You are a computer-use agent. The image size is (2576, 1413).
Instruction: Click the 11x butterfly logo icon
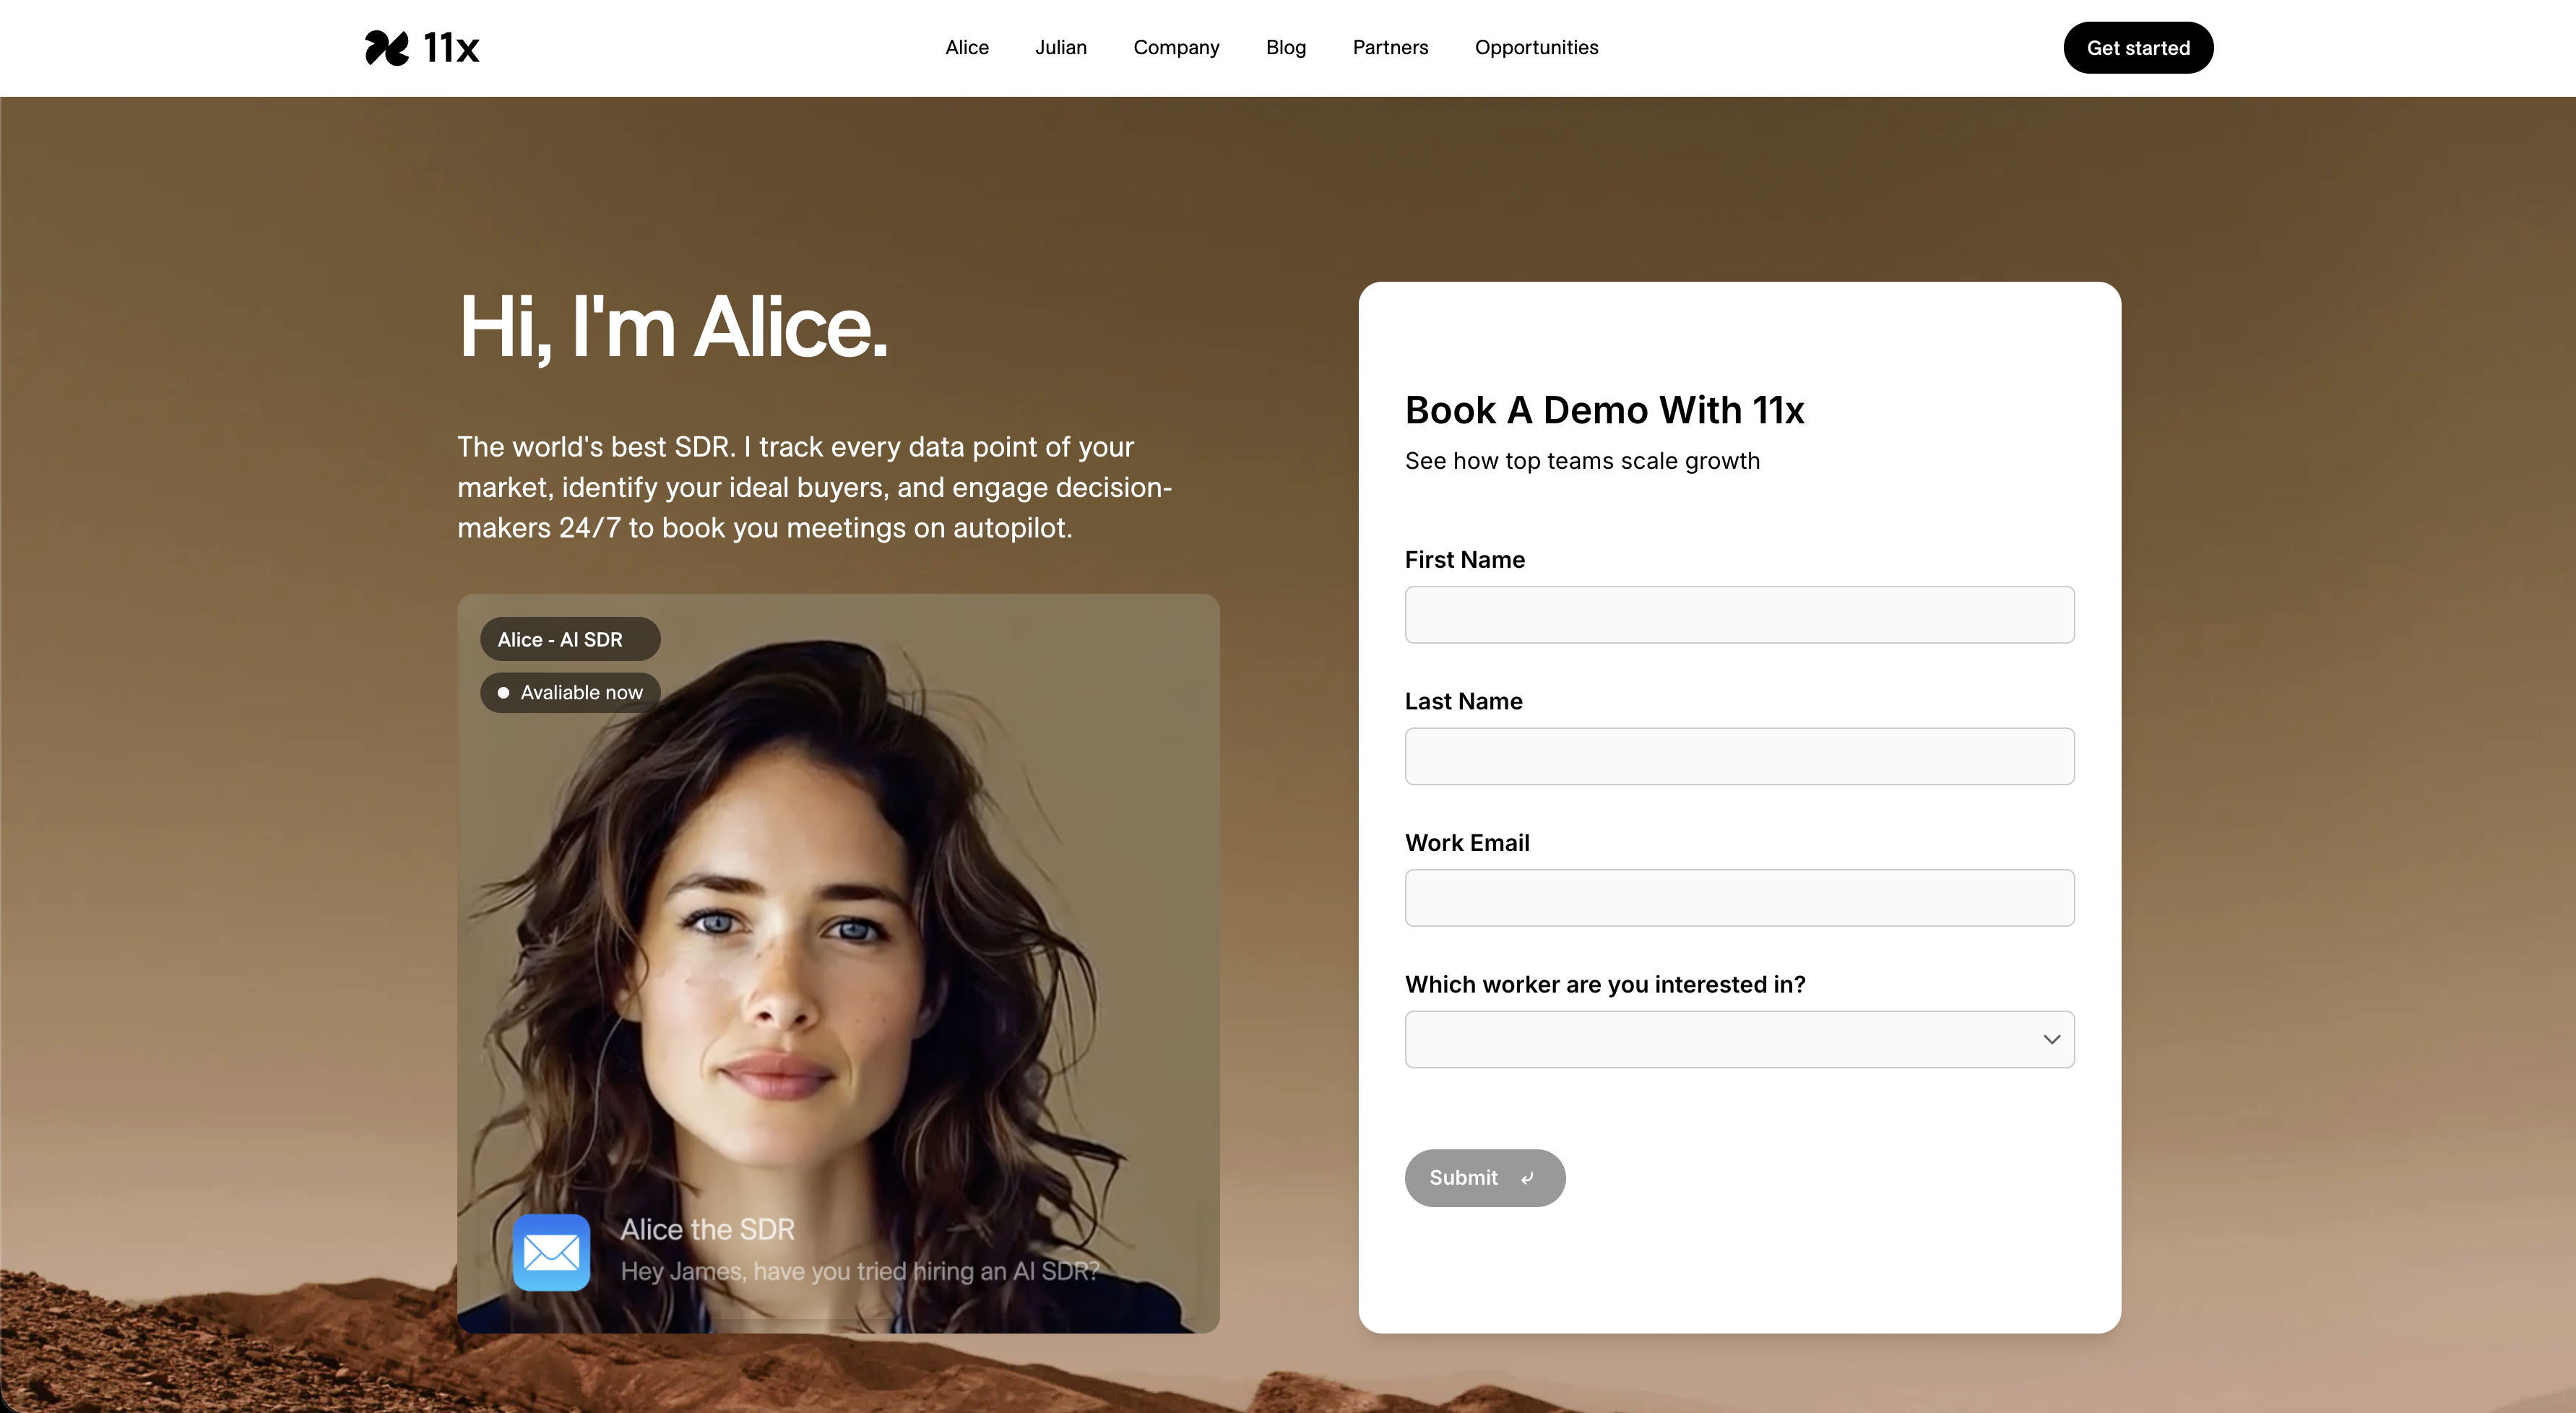point(386,48)
